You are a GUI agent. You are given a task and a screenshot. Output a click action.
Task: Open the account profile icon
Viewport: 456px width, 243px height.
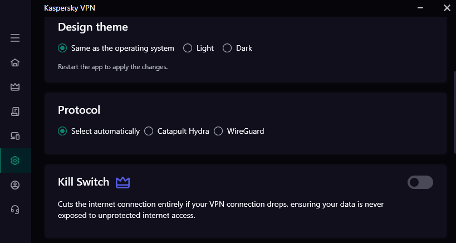[x=15, y=185]
